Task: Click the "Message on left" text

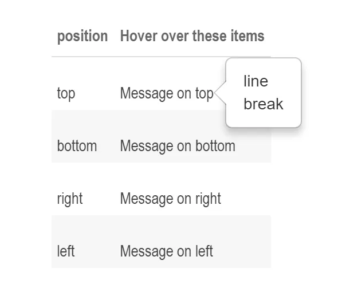Action: click(x=166, y=251)
